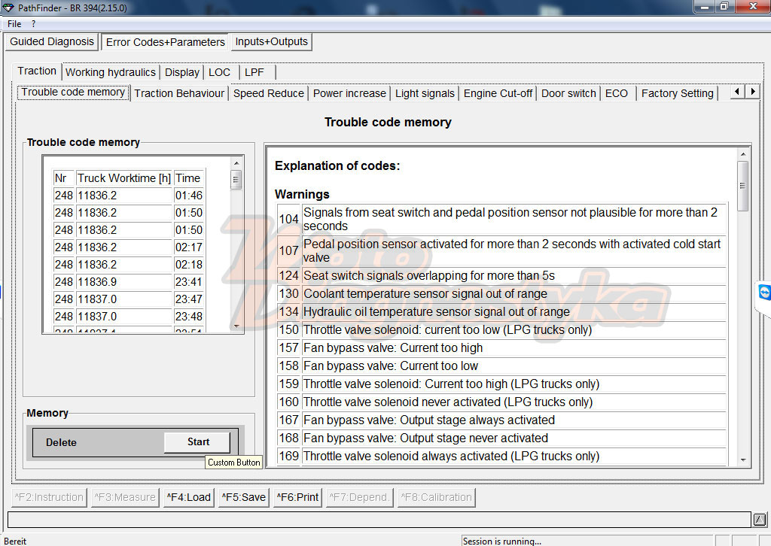
Task: Click the PathFinder diamond icon in title bar
Action: (x=9, y=8)
